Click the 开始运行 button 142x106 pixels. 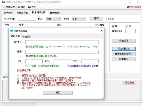tap(124, 41)
